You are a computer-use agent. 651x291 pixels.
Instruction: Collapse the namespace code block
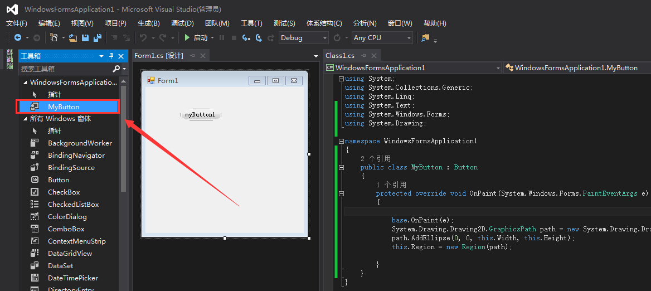341,141
